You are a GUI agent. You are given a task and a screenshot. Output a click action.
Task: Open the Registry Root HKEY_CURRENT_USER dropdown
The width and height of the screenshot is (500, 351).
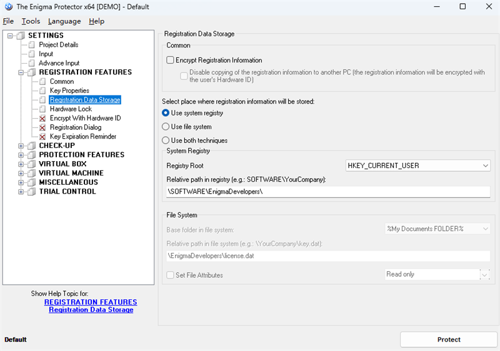[x=417, y=166]
